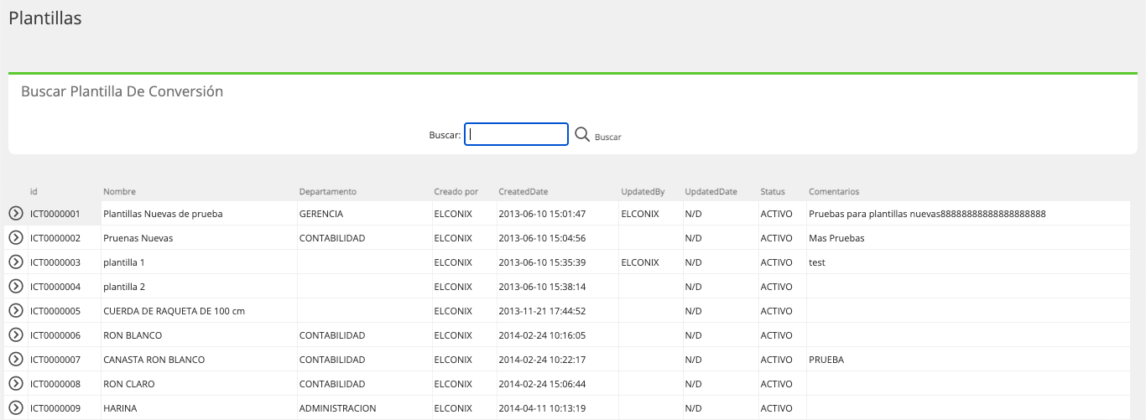Viewport: 1146px width, 420px height.
Task: Sort by the id column header
Action: (34, 192)
